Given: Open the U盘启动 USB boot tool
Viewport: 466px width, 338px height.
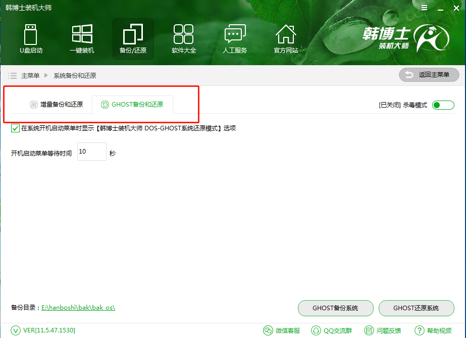Looking at the screenshot, I should [x=31, y=39].
